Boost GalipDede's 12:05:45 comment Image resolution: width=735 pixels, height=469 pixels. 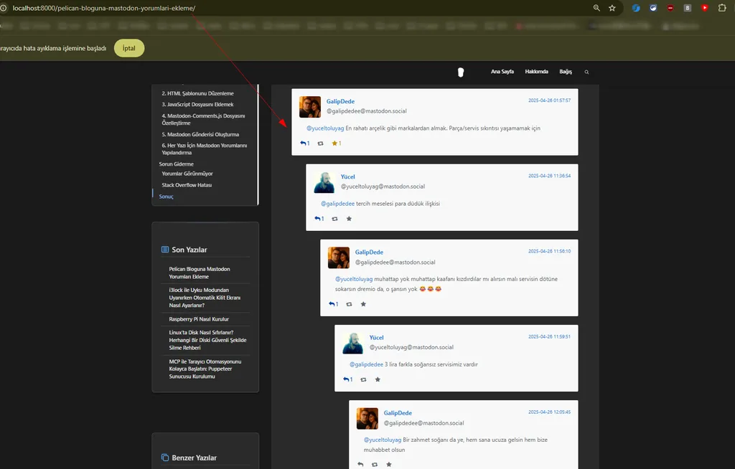pyautogui.click(x=375, y=464)
